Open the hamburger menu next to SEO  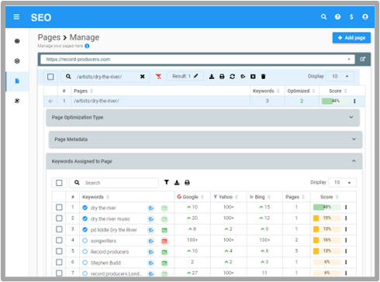[x=16, y=17]
